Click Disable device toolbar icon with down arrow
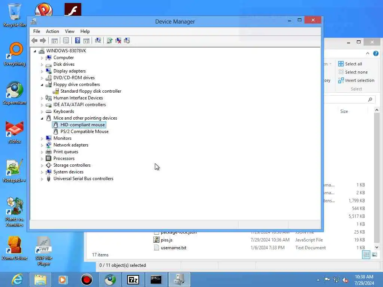 [127, 40]
